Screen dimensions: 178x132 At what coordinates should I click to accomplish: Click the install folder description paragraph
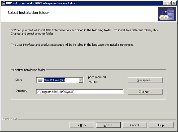pos(84,32)
